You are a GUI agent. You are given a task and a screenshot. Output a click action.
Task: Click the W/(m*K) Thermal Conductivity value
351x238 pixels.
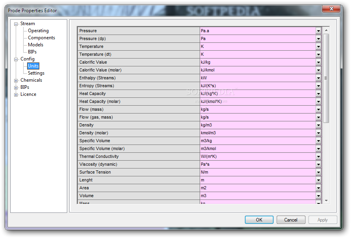click(258, 157)
